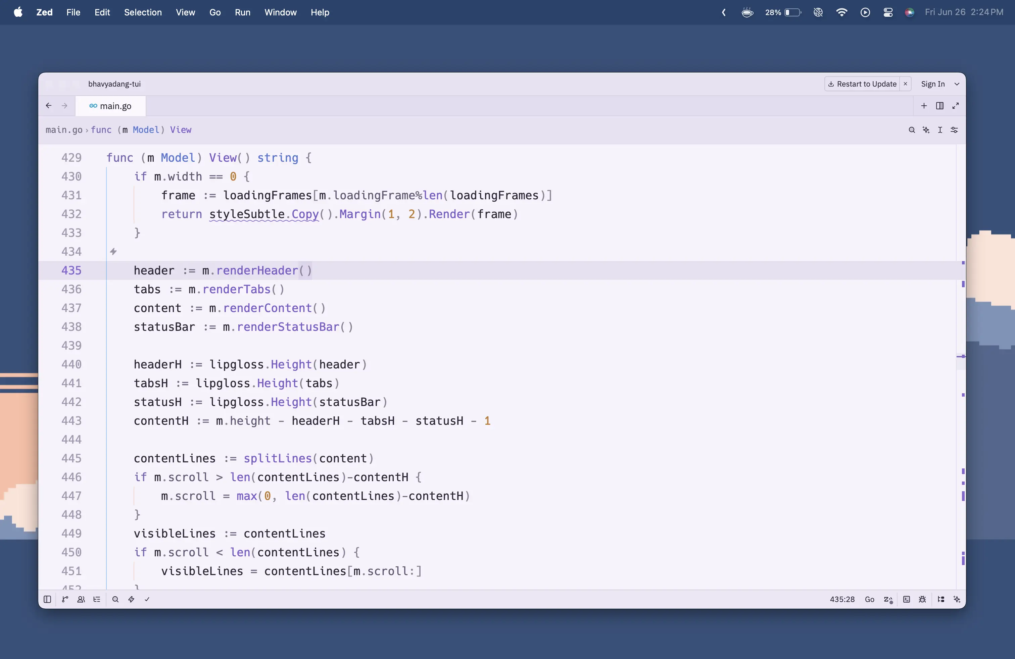
Task: Open the Zed app menu
Action: tap(44, 12)
